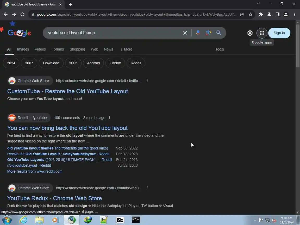Launch Internet Explorer from taskbar
Viewport: 300px width, 225px height.
[23, 220]
